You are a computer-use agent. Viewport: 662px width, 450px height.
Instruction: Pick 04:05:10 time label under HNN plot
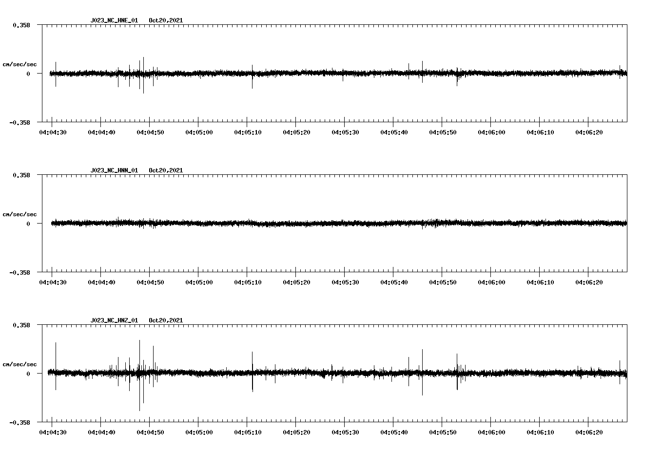(x=248, y=282)
